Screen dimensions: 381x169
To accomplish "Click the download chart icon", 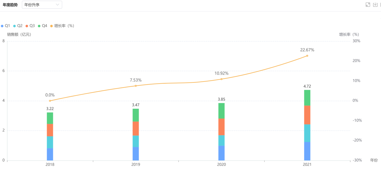I will coord(375,4).
